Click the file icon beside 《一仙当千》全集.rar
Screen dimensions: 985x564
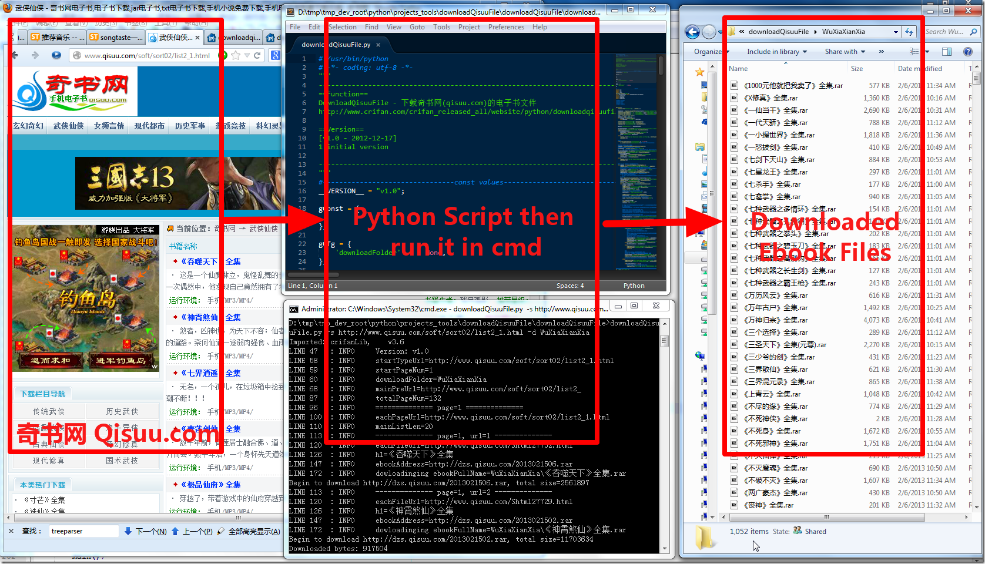point(734,110)
